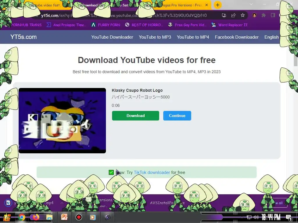This screenshot has width=298, height=223.
Task: Open the YouTube Downloader nav item
Action: pyautogui.click(x=112, y=37)
